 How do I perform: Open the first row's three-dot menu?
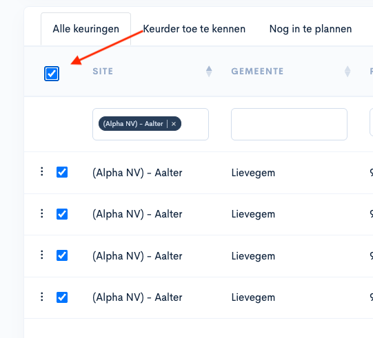click(42, 171)
